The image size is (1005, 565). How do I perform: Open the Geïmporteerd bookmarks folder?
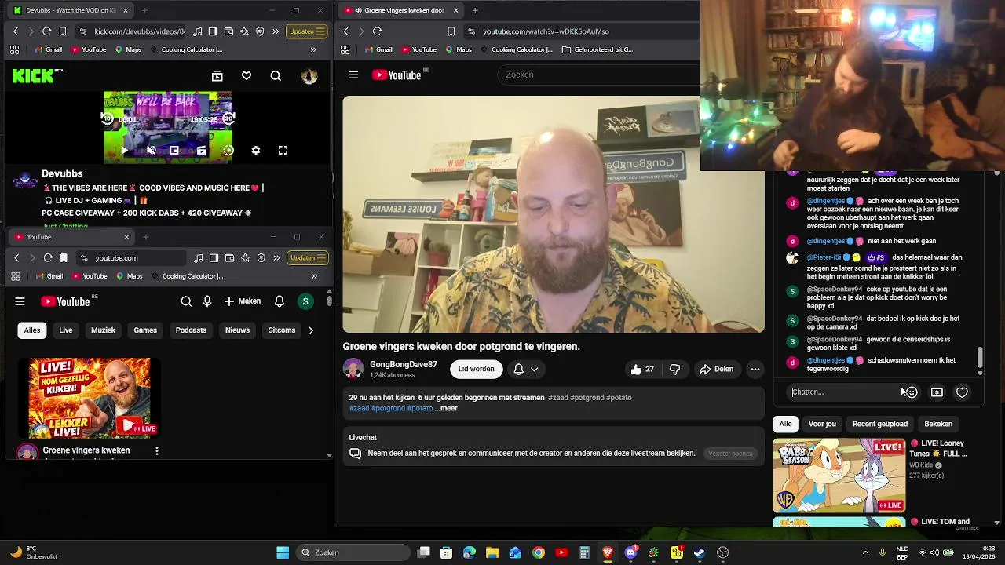[598, 49]
